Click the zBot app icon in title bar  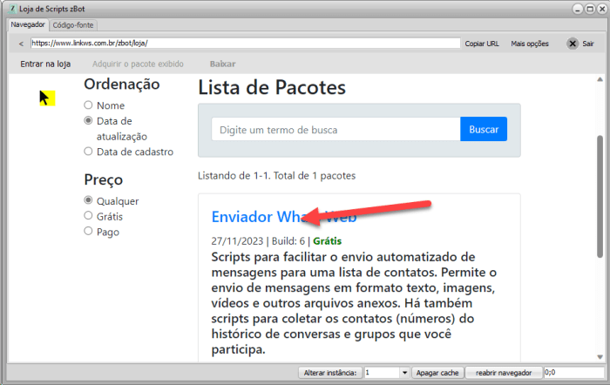12,9
